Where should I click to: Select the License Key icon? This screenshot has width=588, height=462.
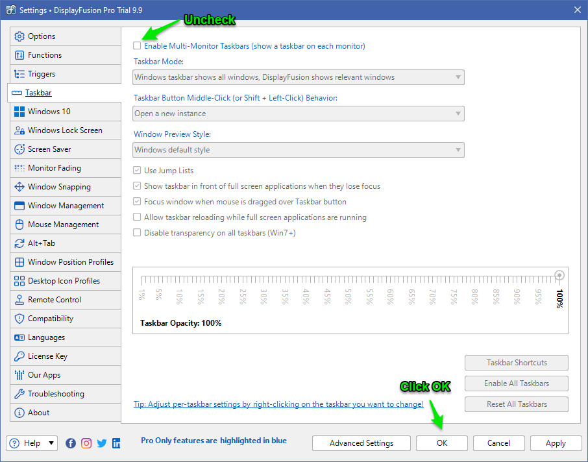[19, 356]
